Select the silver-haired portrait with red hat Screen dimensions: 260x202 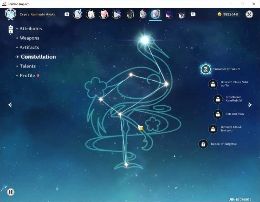142,14
